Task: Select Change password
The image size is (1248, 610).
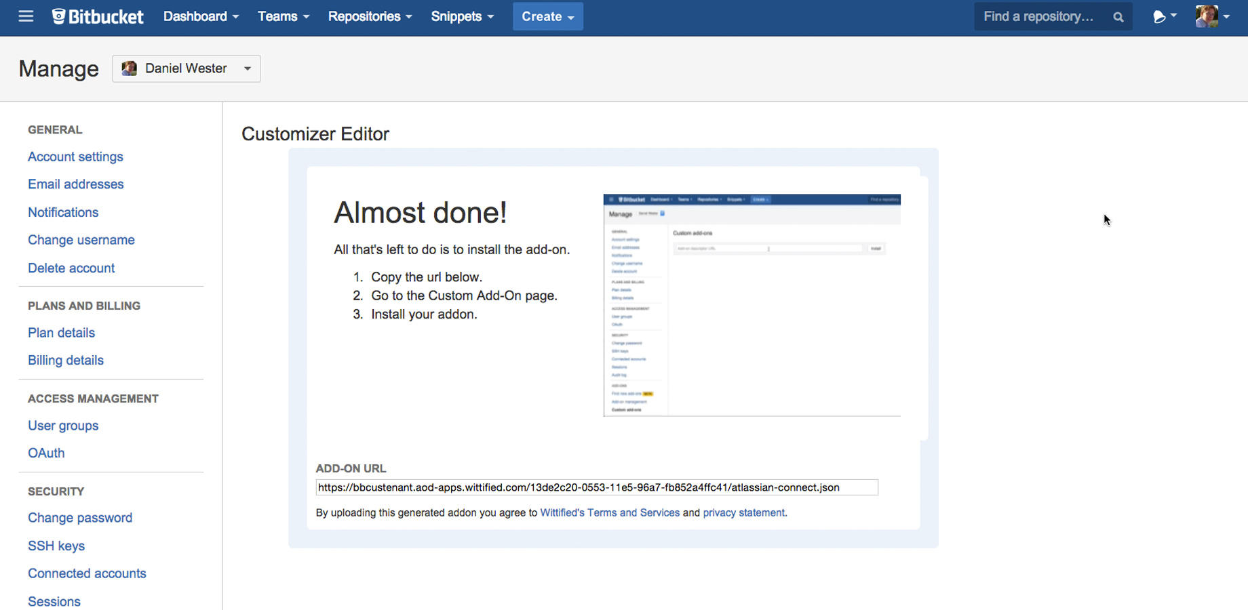Action: pyautogui.click(x=80, y=518)
